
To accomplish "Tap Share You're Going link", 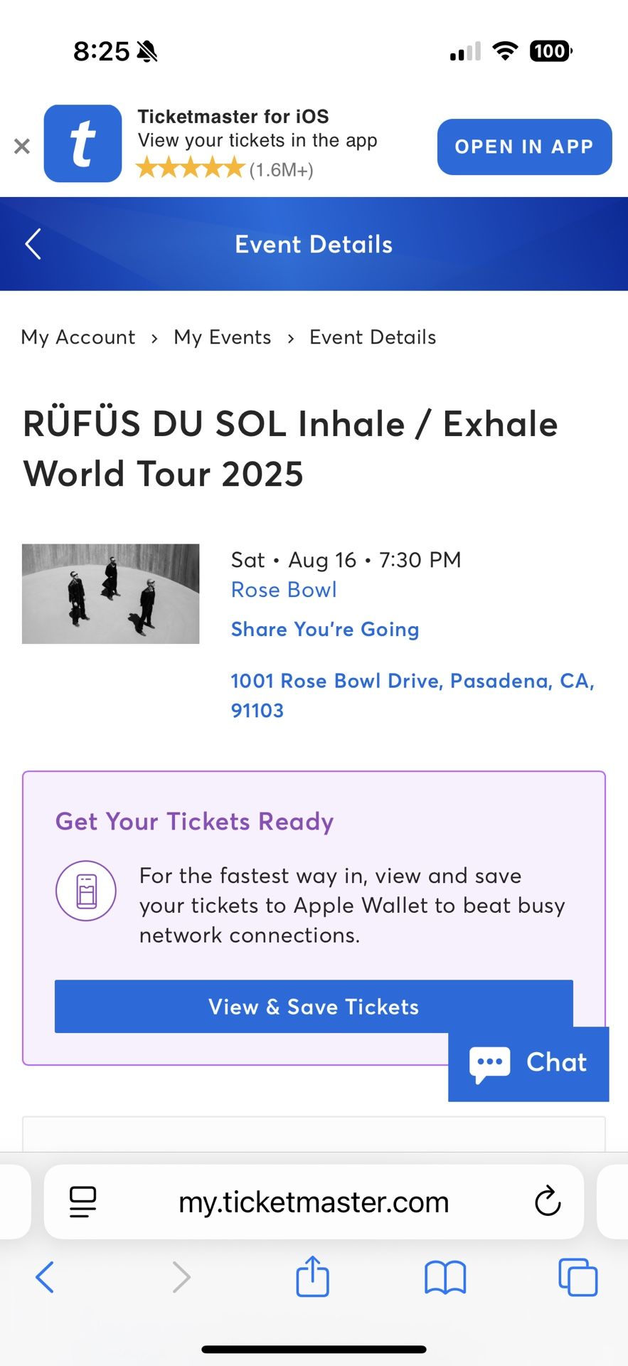I will coord(325,630).
